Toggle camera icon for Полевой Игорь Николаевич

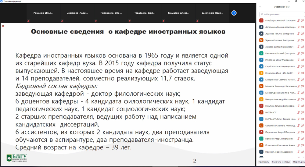coord(302,139)
